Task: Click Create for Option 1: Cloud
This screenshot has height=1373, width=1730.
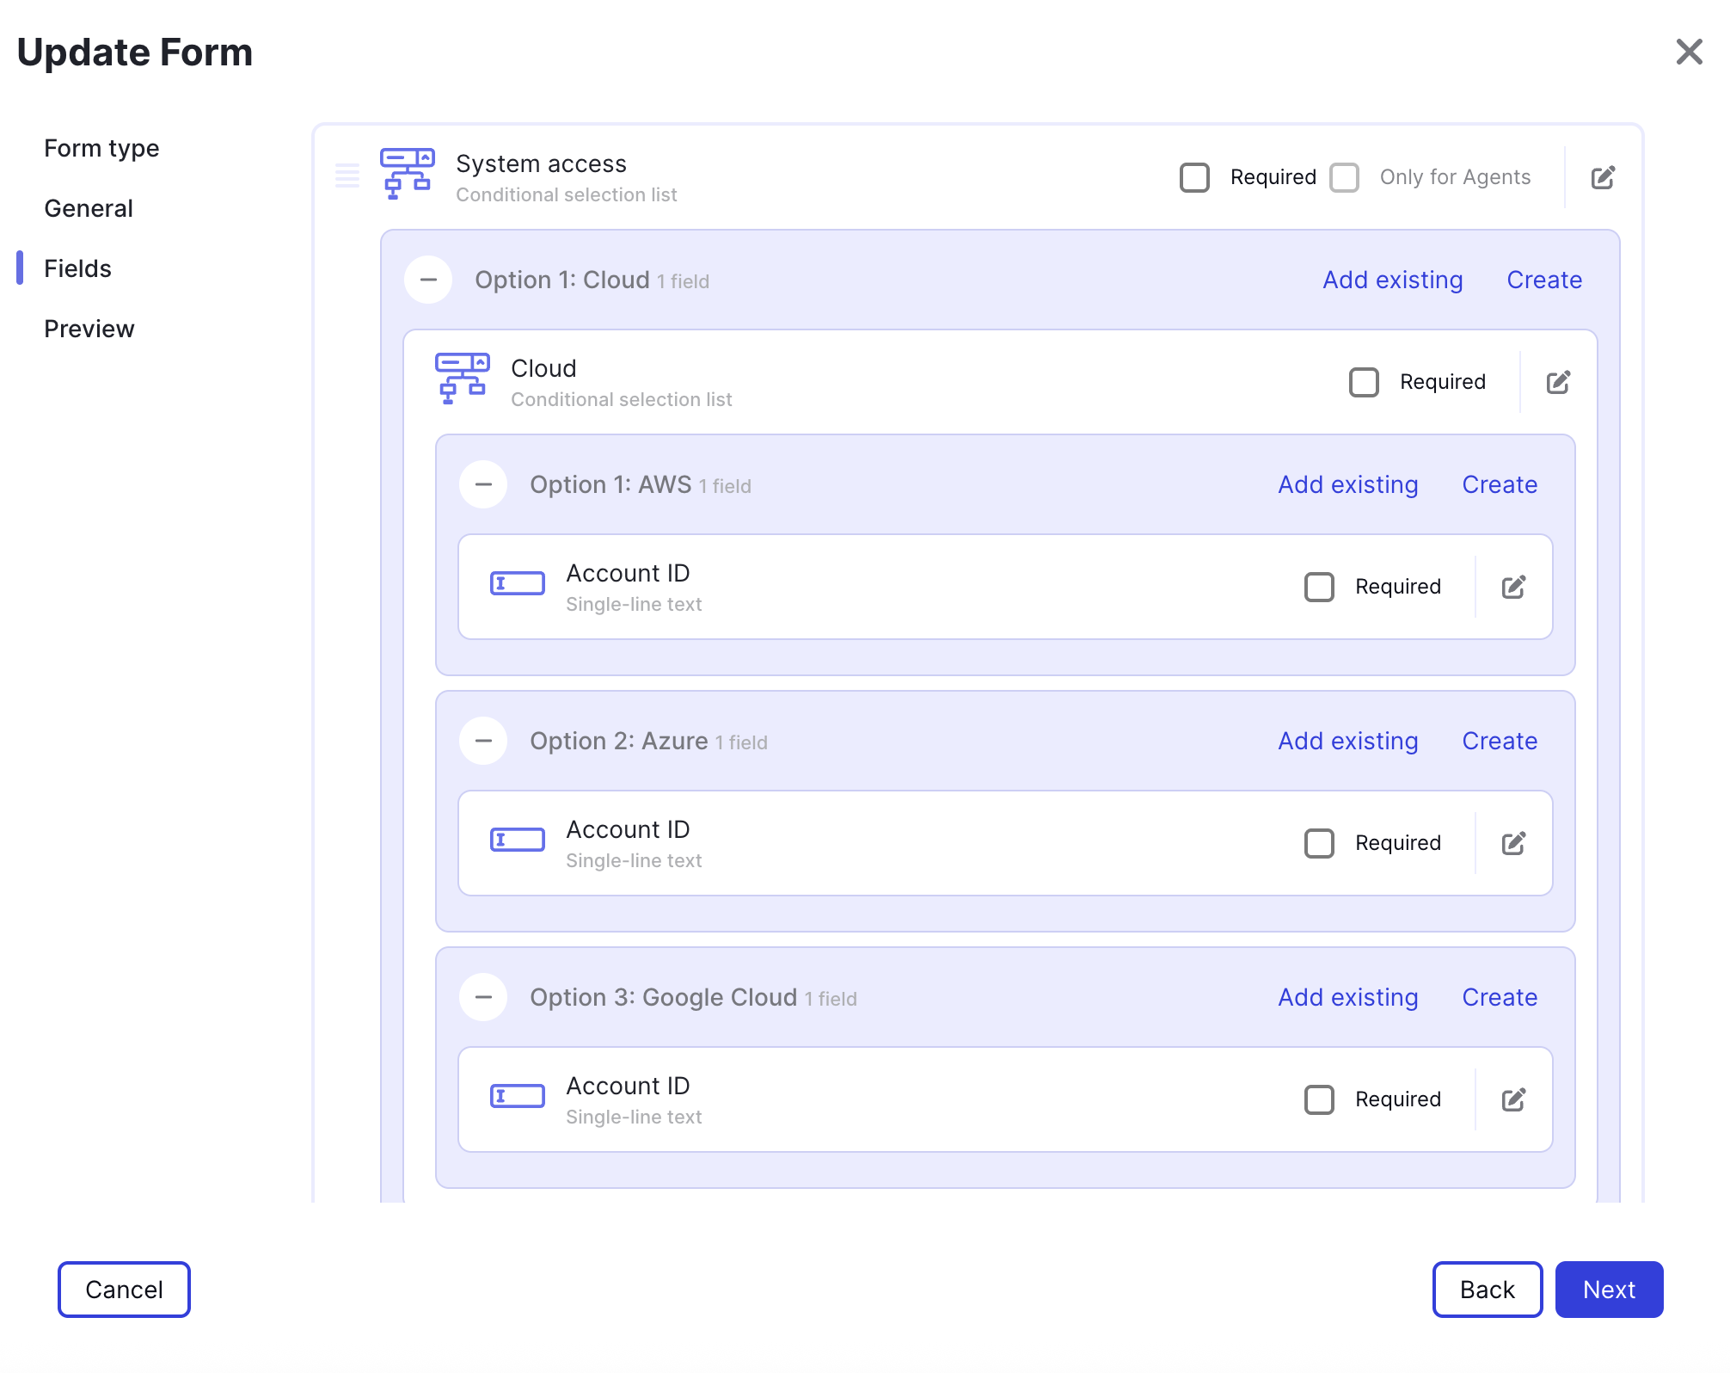Action: [x=1544, y=280]
